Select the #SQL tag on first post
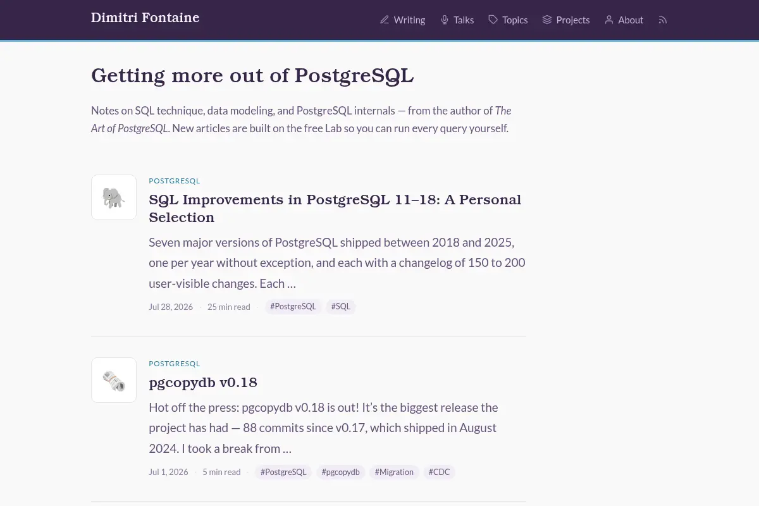The height and width of the screenshot is (506, 759). [341, 306]
